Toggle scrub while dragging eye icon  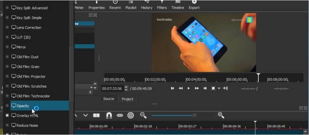pyautogui.click(x=120, y=115)
